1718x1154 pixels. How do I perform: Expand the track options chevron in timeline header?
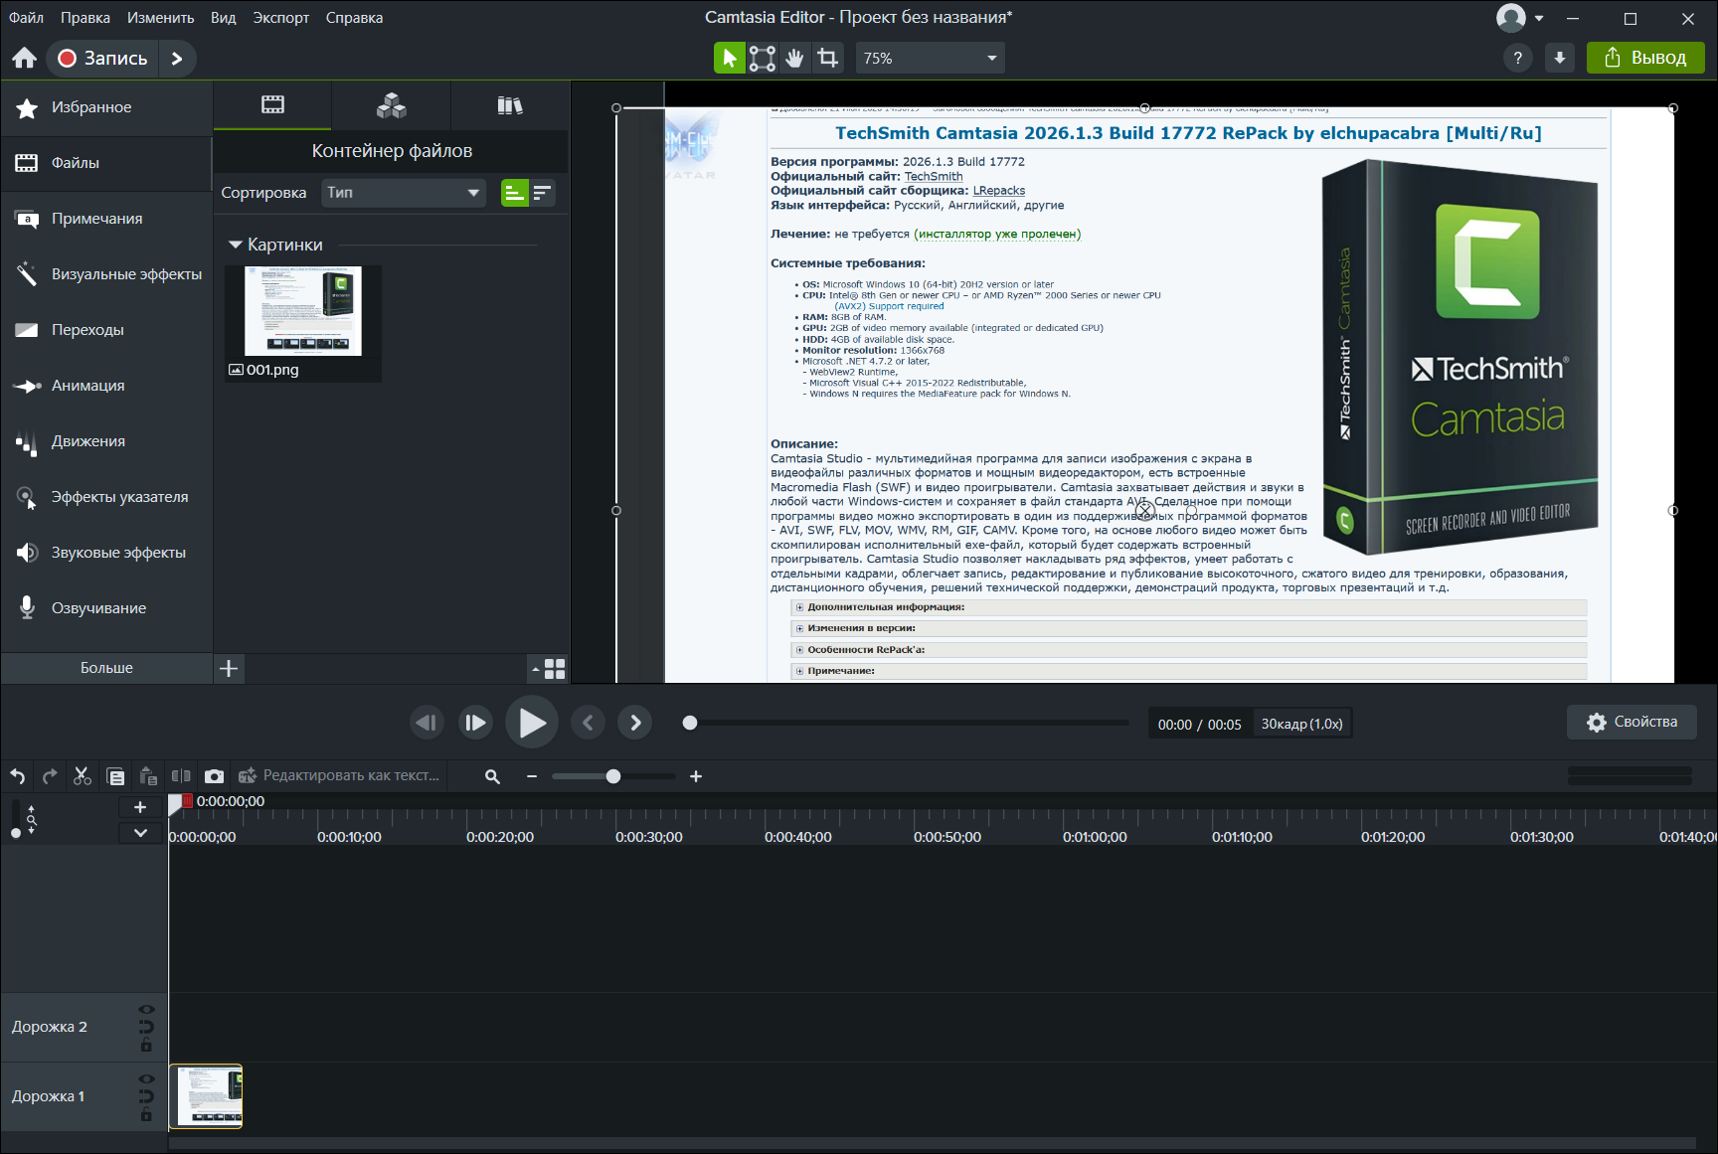coord(140,833)
